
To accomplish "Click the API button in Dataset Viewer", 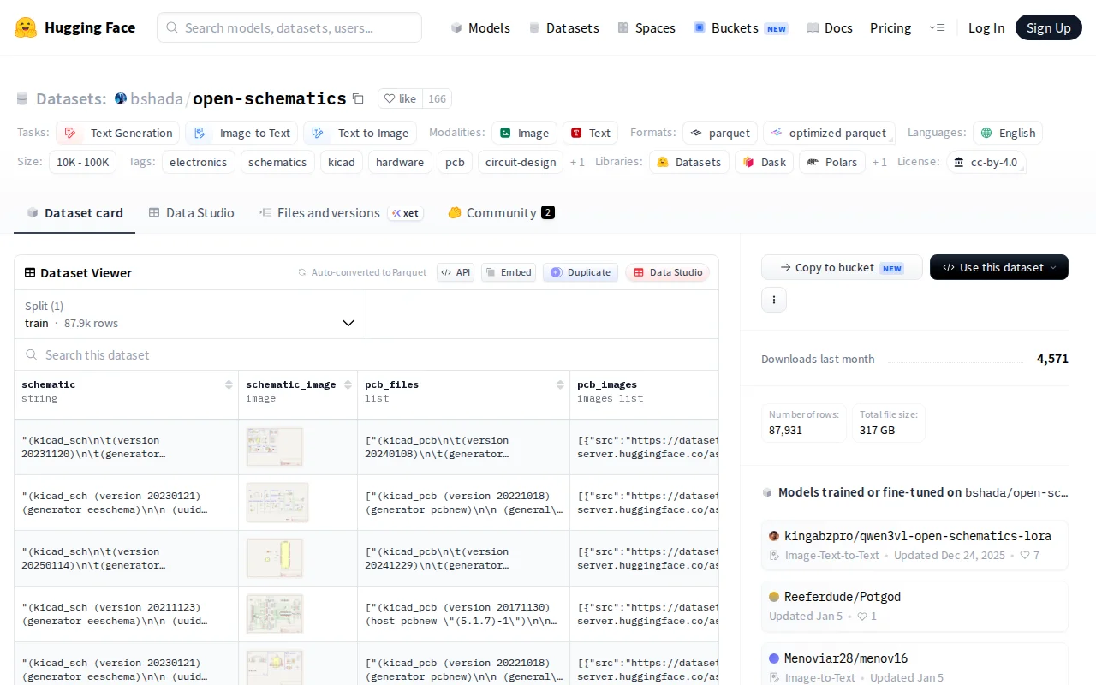I will pyautogui.click(x=456, y=272).
